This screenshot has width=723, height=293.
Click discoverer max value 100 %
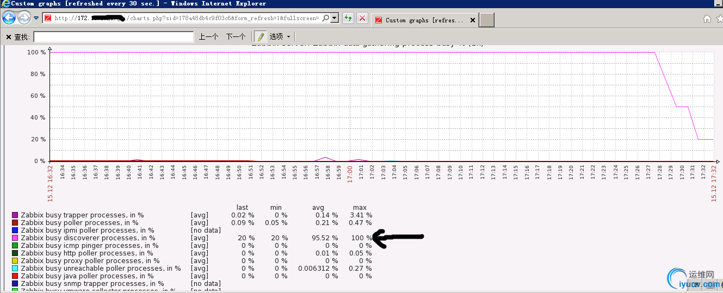pos(362,238)
